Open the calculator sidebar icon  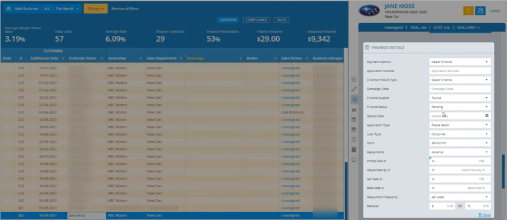[354, 150]
